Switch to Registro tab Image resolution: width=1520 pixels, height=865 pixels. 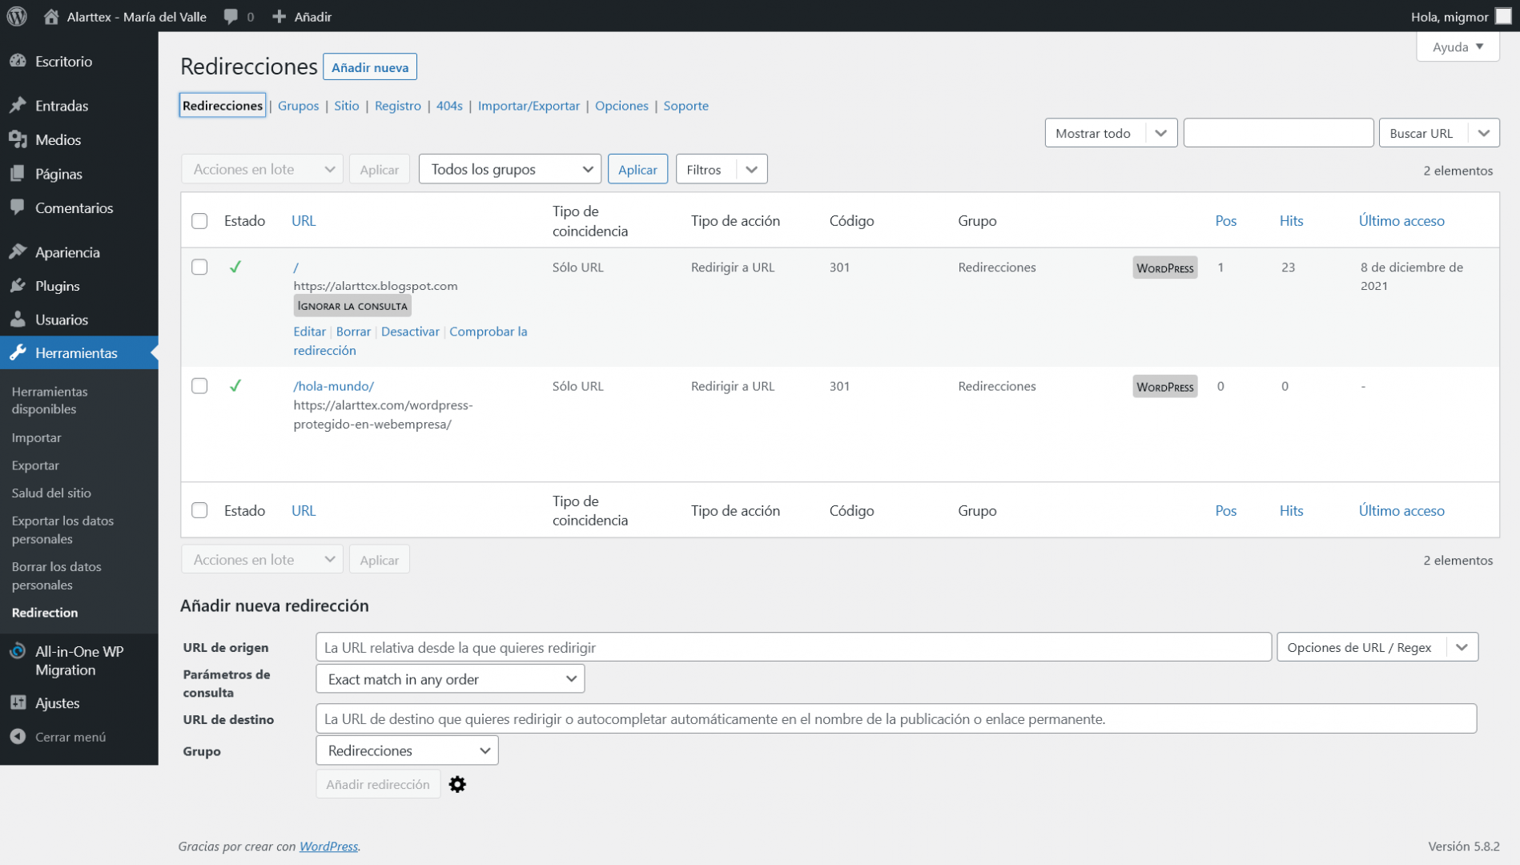397,106
